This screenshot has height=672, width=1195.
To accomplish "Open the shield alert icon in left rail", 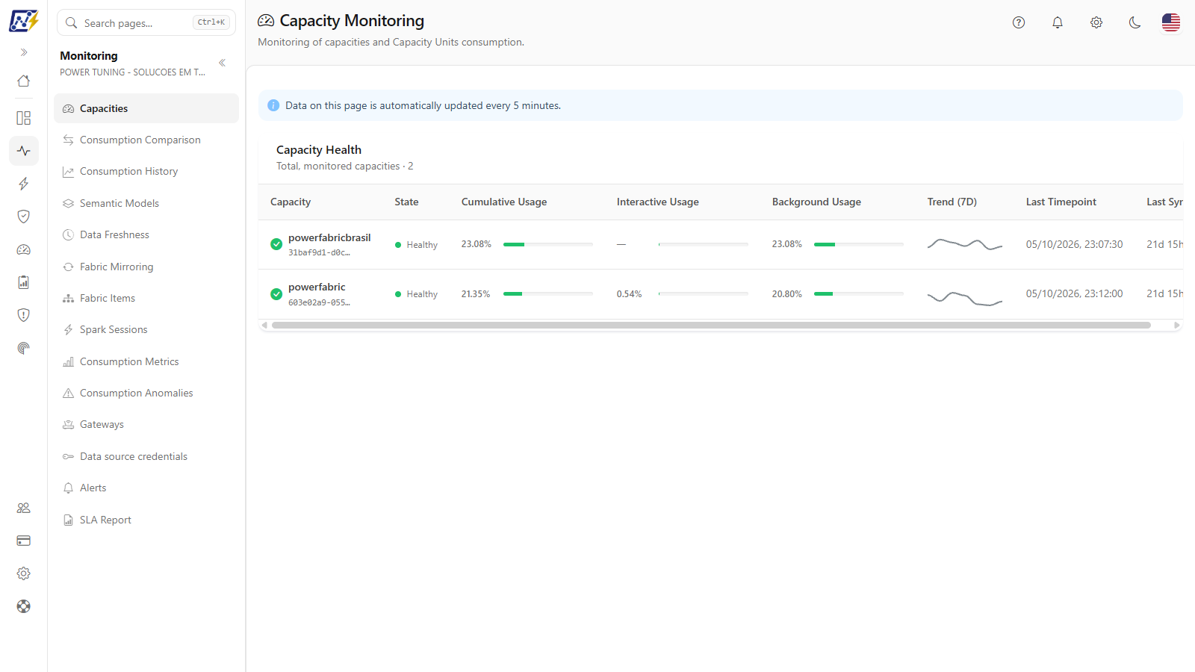I will click(24, 315).
